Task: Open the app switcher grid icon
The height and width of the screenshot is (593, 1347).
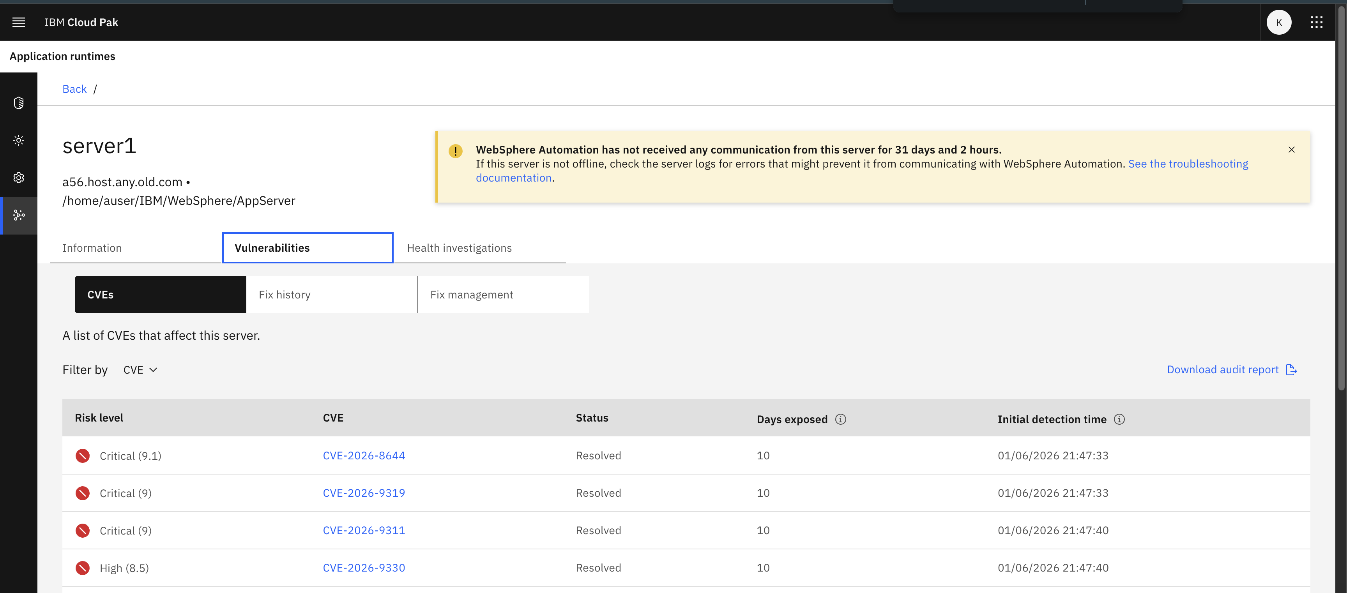Action: [x=1316, y=23]
